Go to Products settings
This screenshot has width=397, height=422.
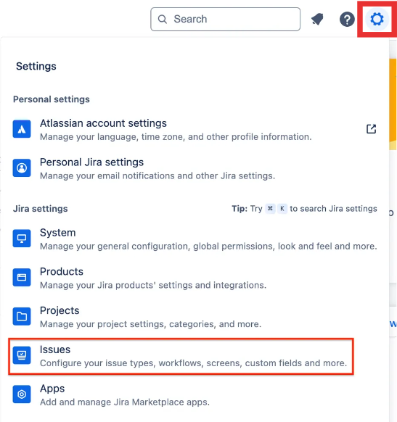pyautogui.click(x=195, y=278)
